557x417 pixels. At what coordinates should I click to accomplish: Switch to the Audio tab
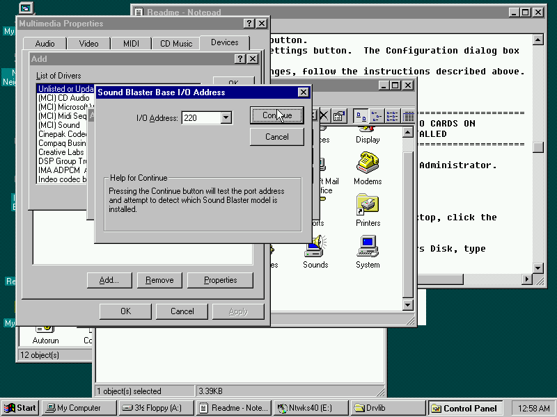45,44
